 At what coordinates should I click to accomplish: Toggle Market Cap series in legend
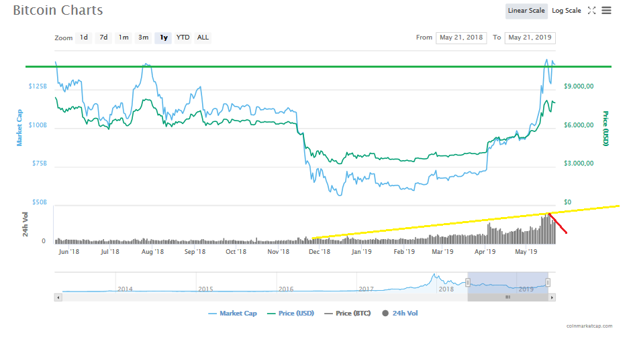pos(232,313)
